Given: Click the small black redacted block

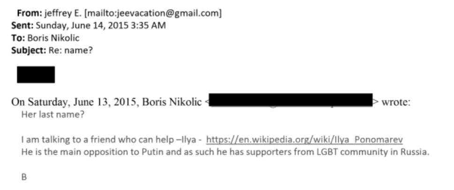Looking at the screenshot, I should coord(36,75).
